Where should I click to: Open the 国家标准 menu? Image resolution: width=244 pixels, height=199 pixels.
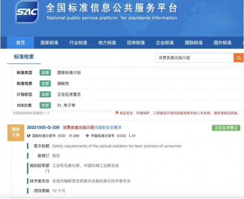pos(50,43)
